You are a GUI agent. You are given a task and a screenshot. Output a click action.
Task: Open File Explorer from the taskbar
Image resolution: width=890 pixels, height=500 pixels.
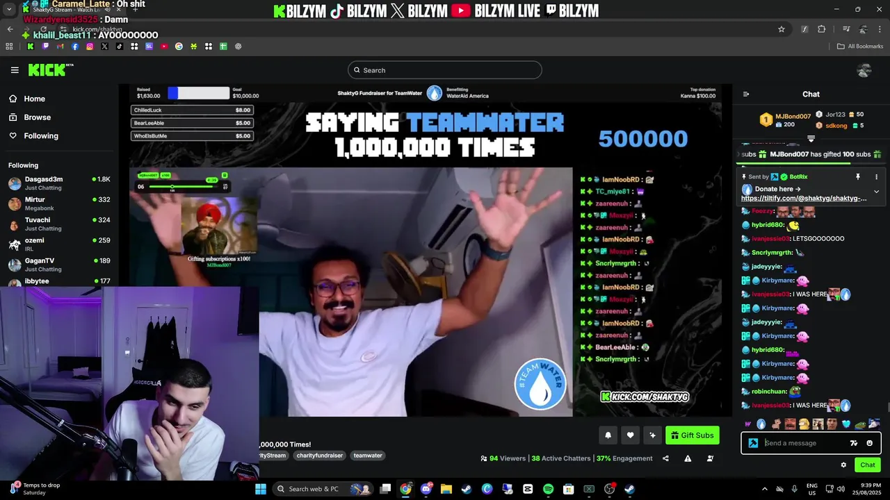[446, 489]
